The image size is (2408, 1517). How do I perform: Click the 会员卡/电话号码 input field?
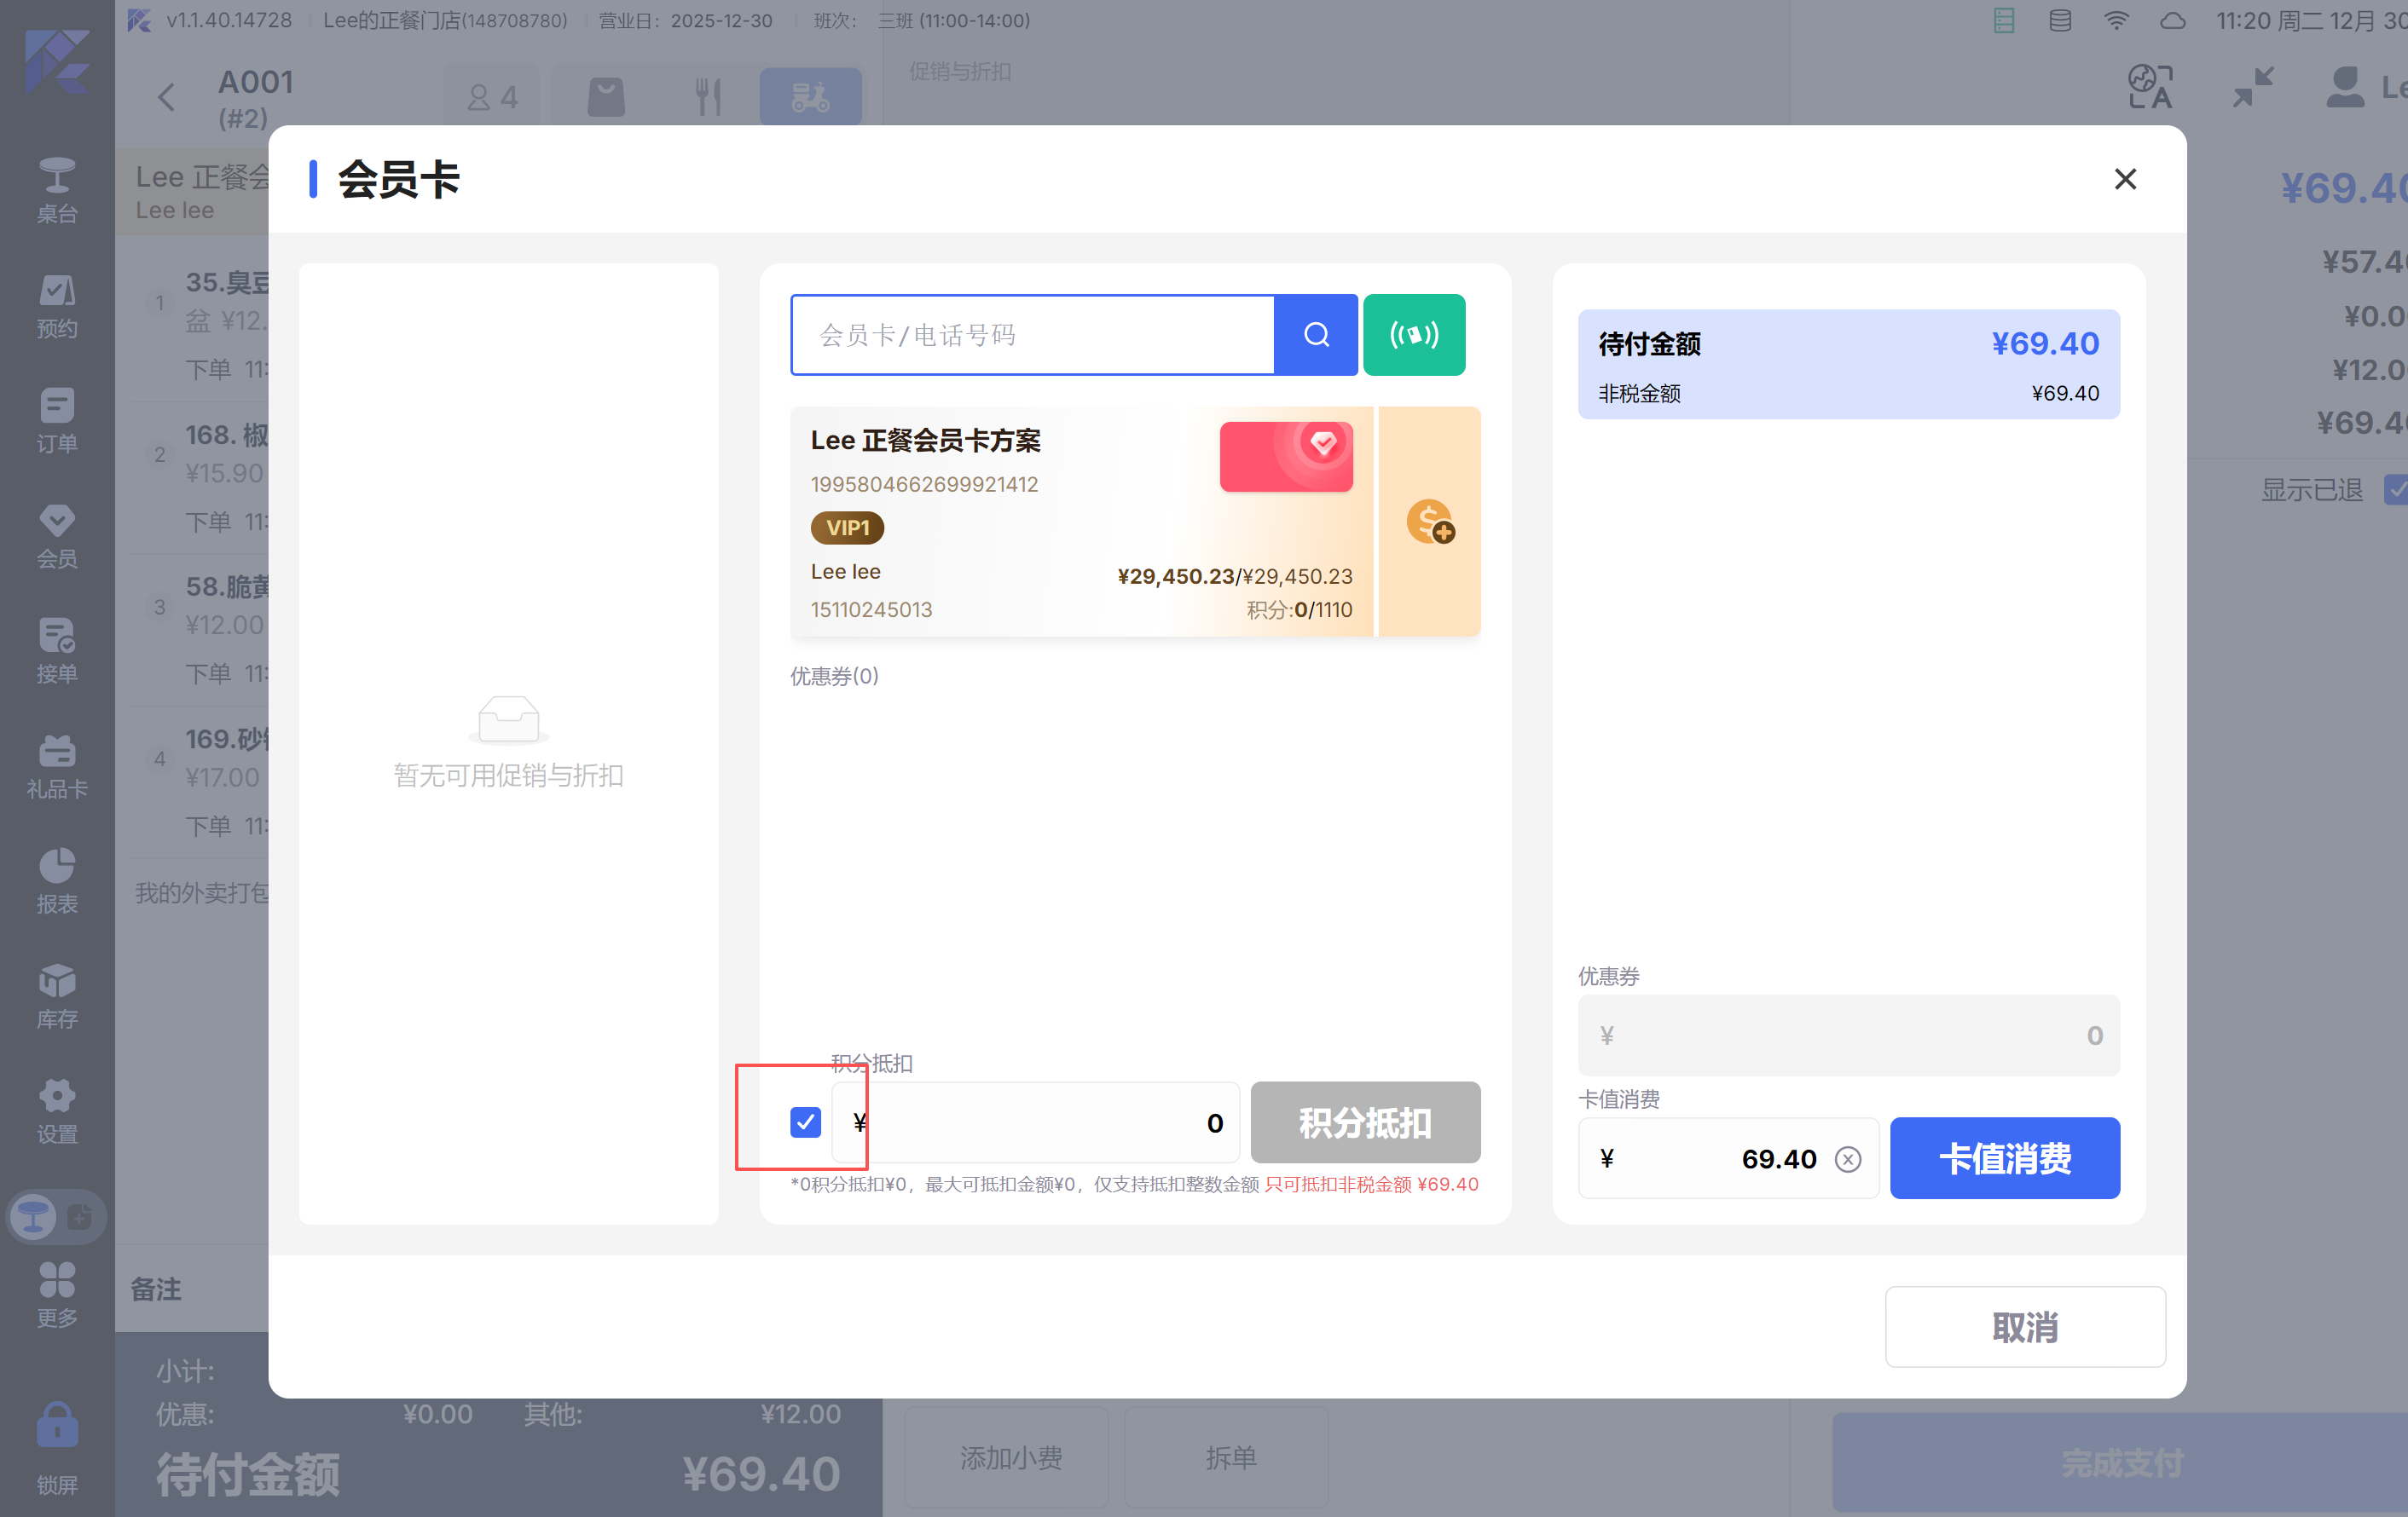click(1032, 335)
